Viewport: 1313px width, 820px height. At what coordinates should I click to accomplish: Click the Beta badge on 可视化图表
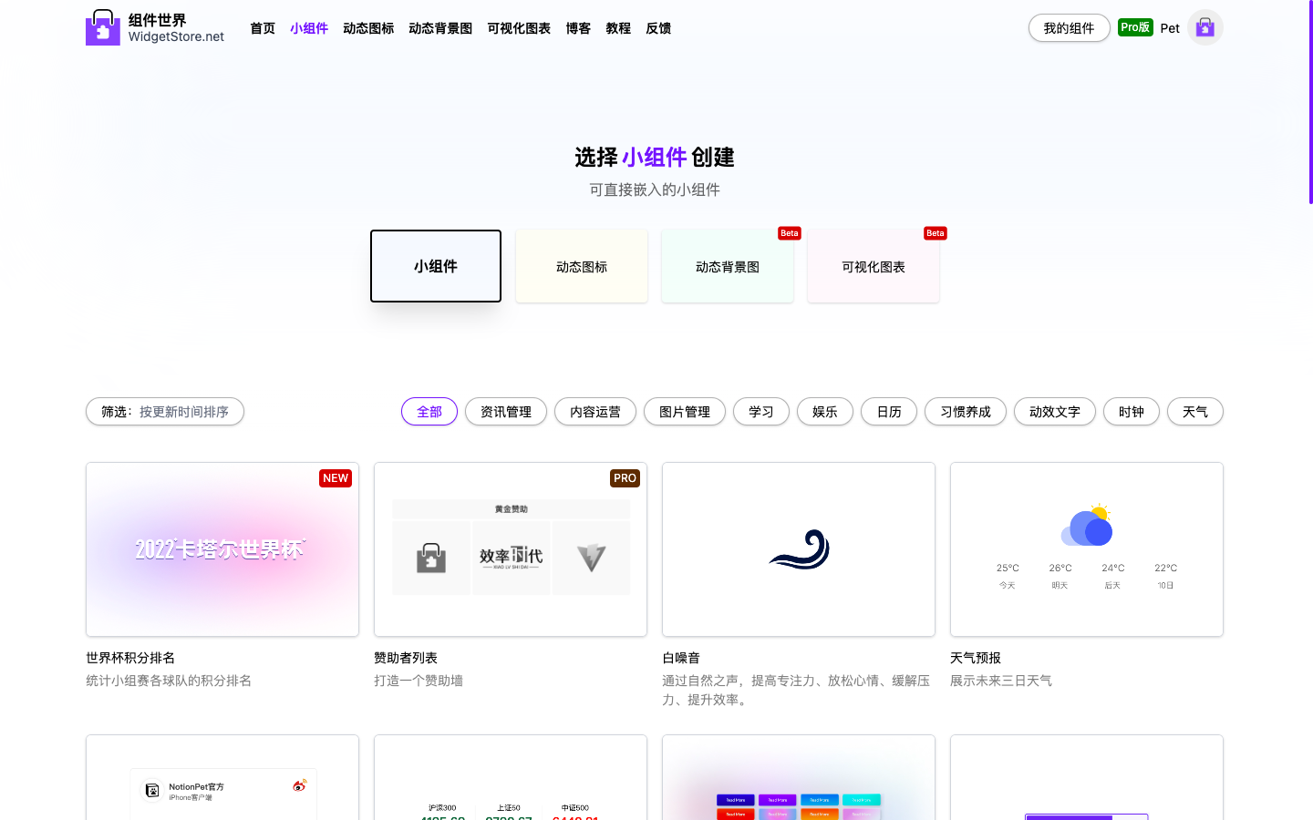[x=936, y=233]
